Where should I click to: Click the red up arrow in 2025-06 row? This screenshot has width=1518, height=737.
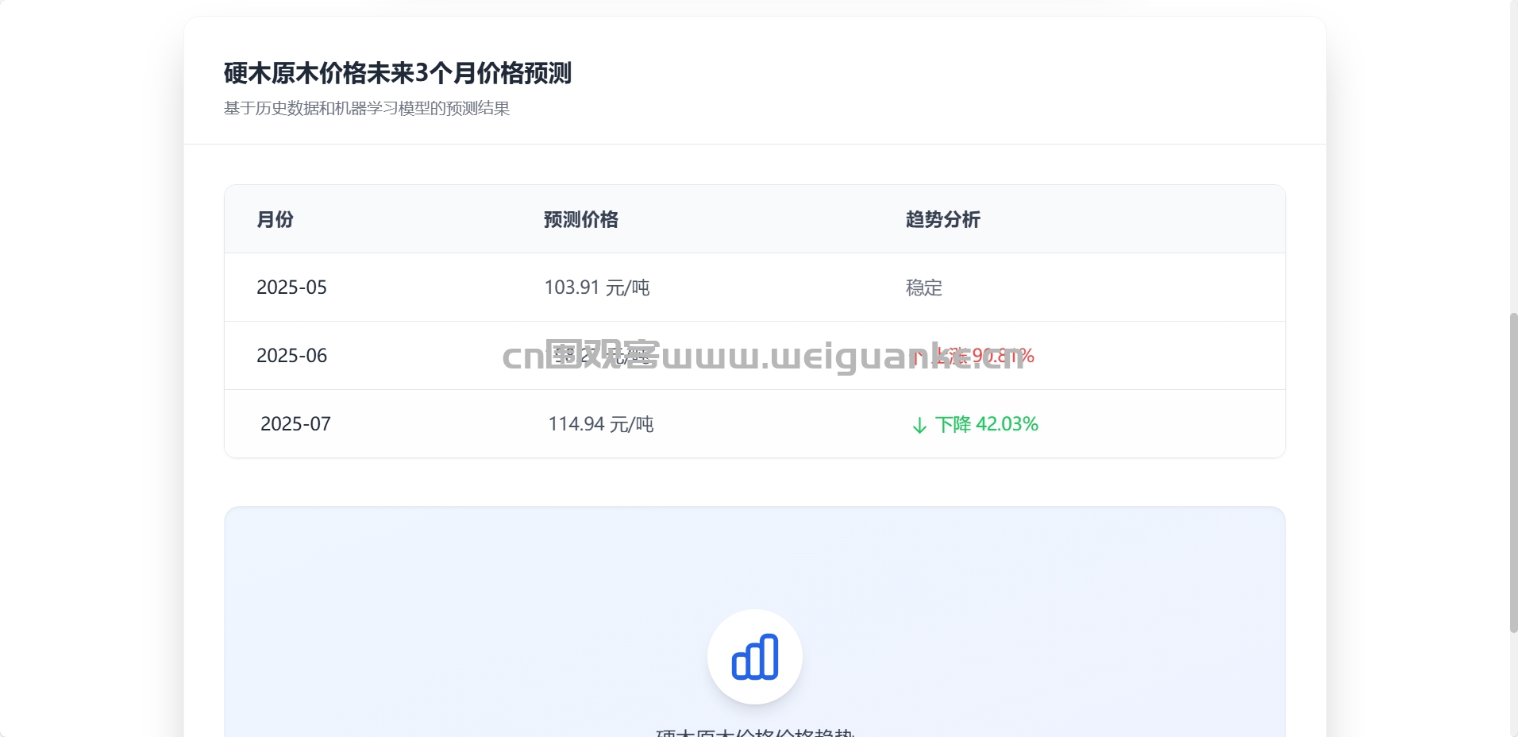coord(918,357)
